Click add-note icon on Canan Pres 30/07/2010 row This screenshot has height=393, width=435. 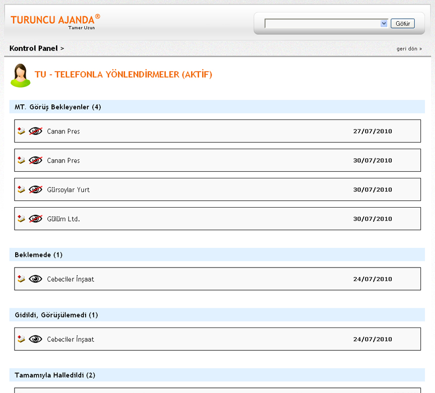(x=21, y=160)
